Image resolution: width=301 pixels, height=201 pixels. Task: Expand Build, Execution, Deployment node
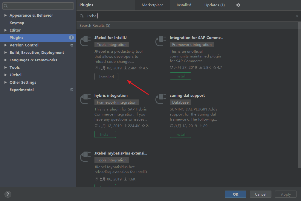[x=6, y=53]
